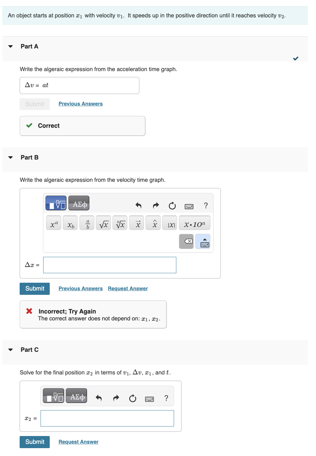The height and width of the screenshot is (456, 316).
Task: Reset the Part C equation field
Action: [132, 398]
